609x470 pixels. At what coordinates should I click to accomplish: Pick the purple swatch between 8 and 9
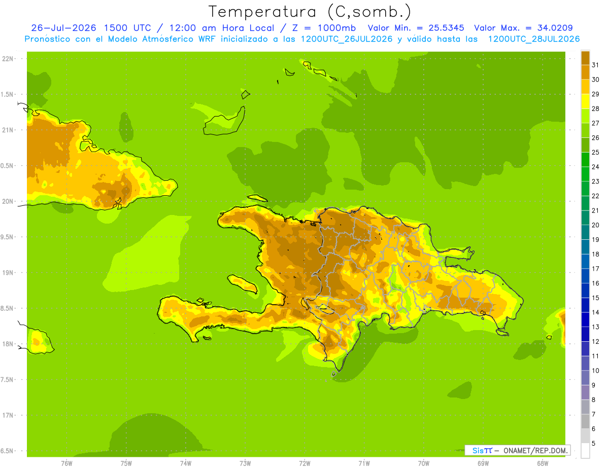[x=585, y=392]
